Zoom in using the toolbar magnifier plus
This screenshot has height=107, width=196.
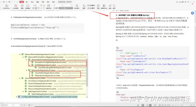pyautogui.click(x=44, y=5)
